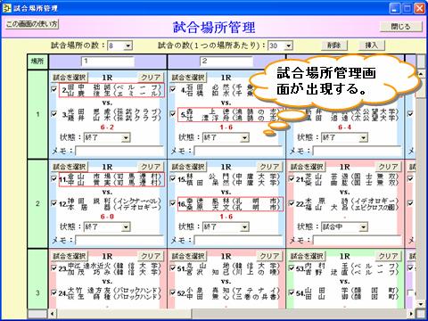Uncheck the checkbox beside entry 16

173,203
